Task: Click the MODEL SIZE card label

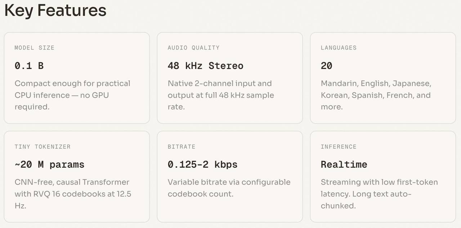Action: 35,48
